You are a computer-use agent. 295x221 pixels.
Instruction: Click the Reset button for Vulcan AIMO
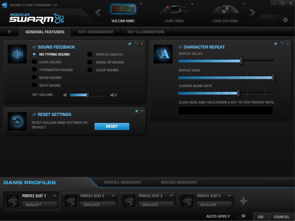tap(112, 126)
